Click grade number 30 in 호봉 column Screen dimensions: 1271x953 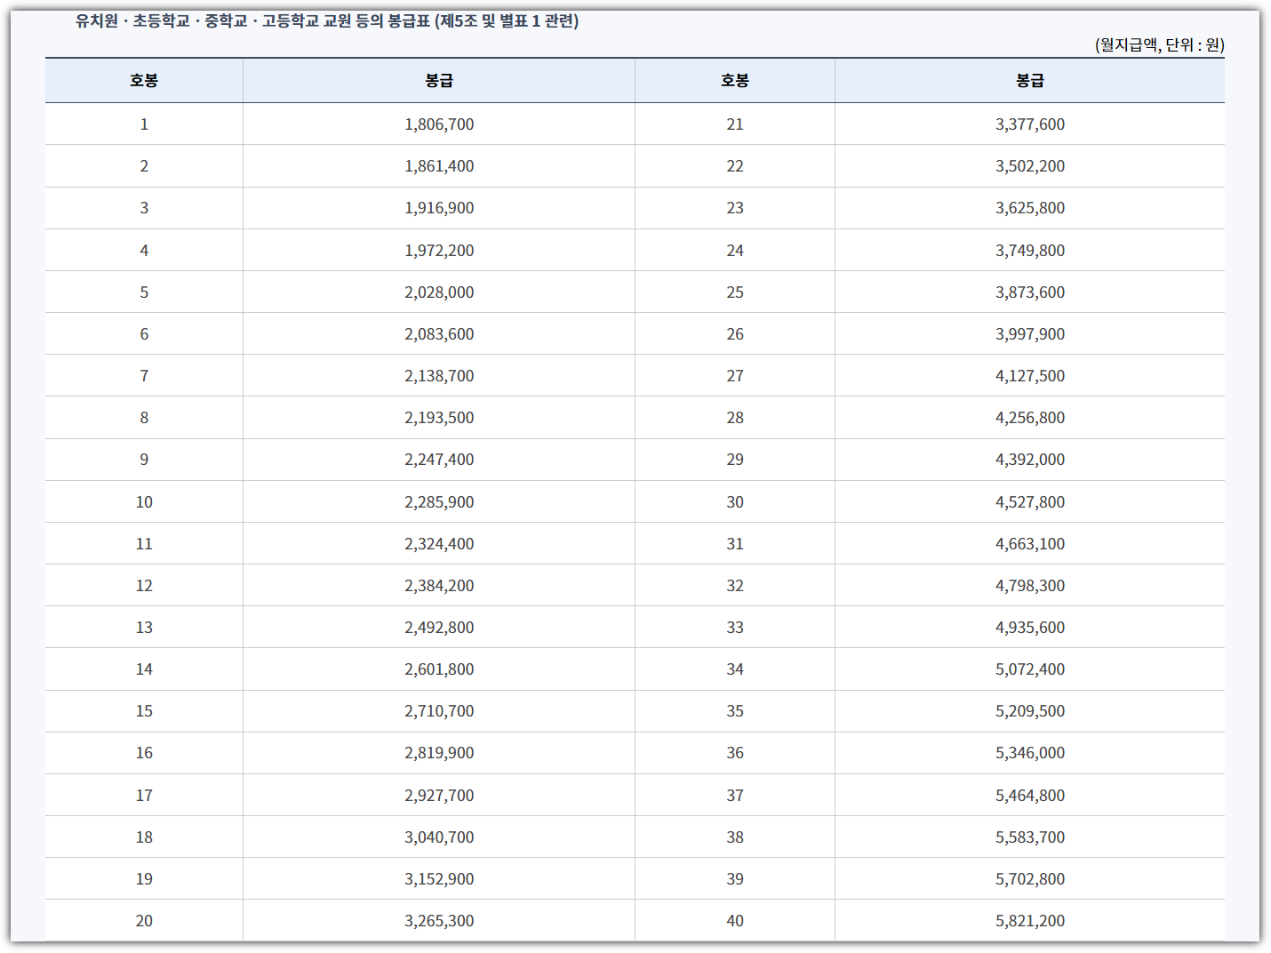[735, 502]
